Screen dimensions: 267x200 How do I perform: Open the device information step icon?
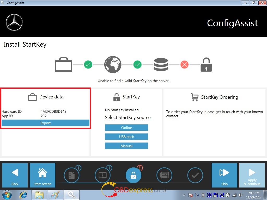102,175
